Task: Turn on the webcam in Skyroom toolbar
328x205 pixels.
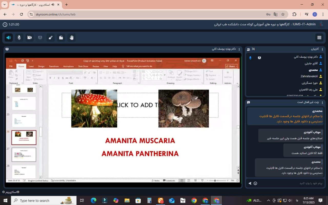Action: pyautogui.click(x=29, y=38)
